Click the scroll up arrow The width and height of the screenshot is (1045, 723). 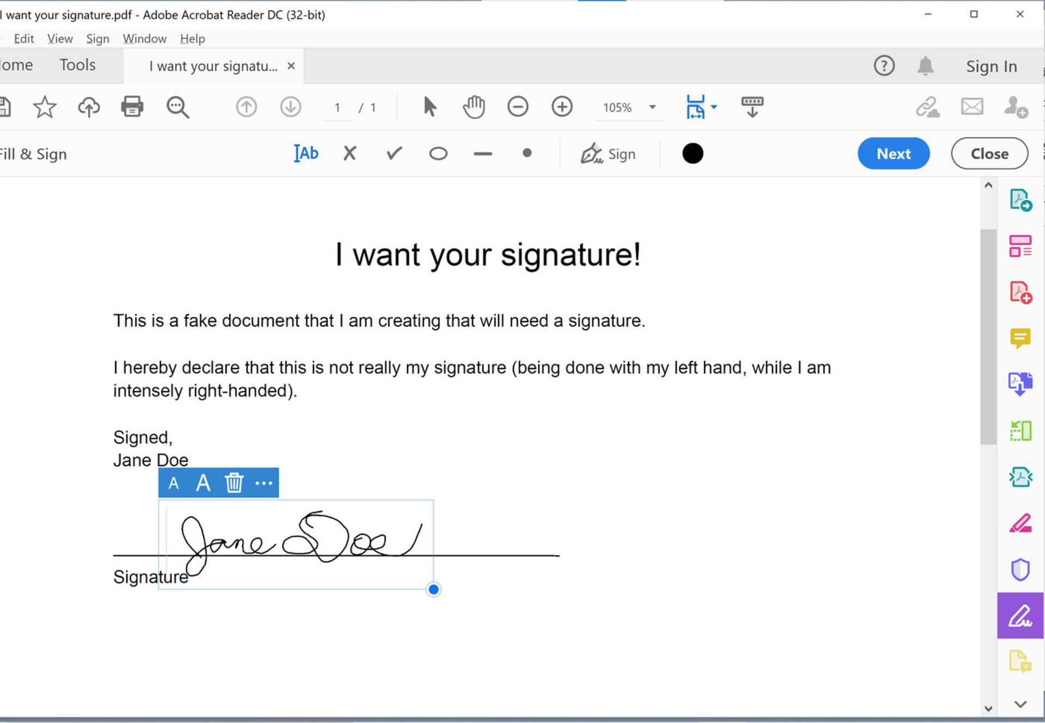988,186
